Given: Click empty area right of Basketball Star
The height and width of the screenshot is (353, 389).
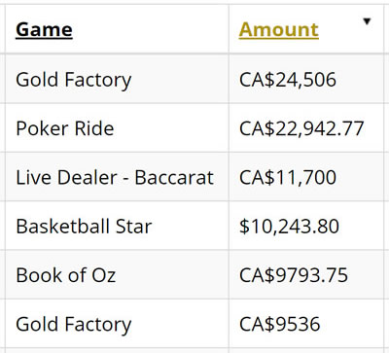Looking at the screenshot, I should coord(190,226).
